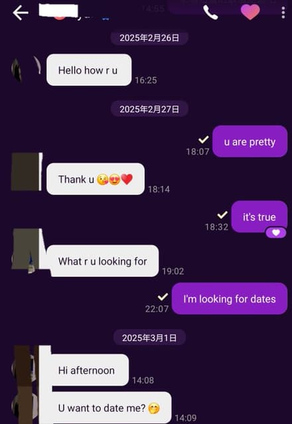Viewport: 292px width, 424px height.
Task: Open the three-dot overflow menu
Action: [283, 13]
